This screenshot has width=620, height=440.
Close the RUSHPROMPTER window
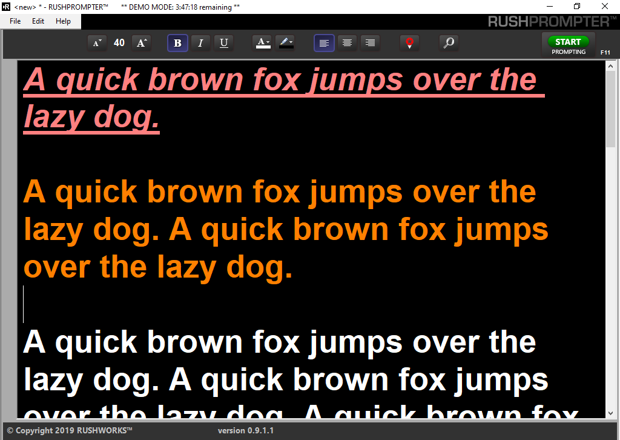[605, 6]
